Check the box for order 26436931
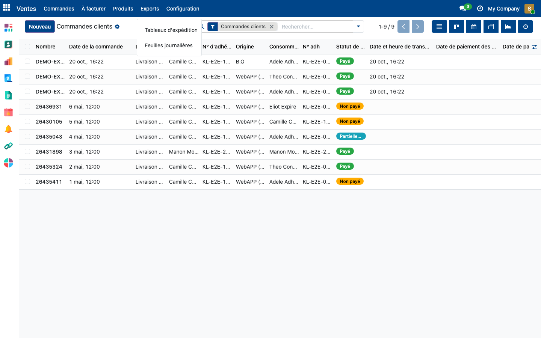The width and height of the screenshot is (541, 338). 27,106
